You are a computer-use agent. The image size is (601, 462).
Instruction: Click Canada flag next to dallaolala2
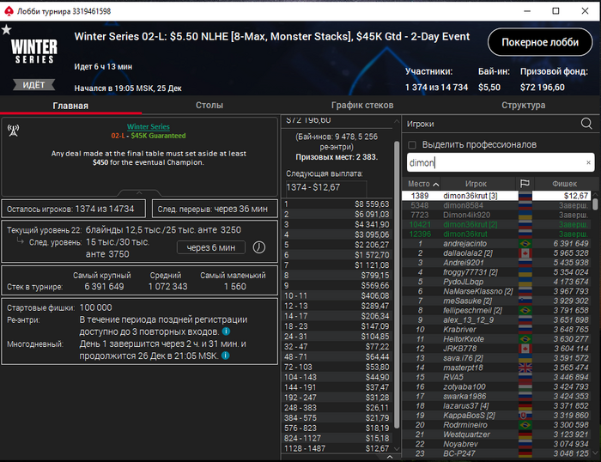coord(525,253)
